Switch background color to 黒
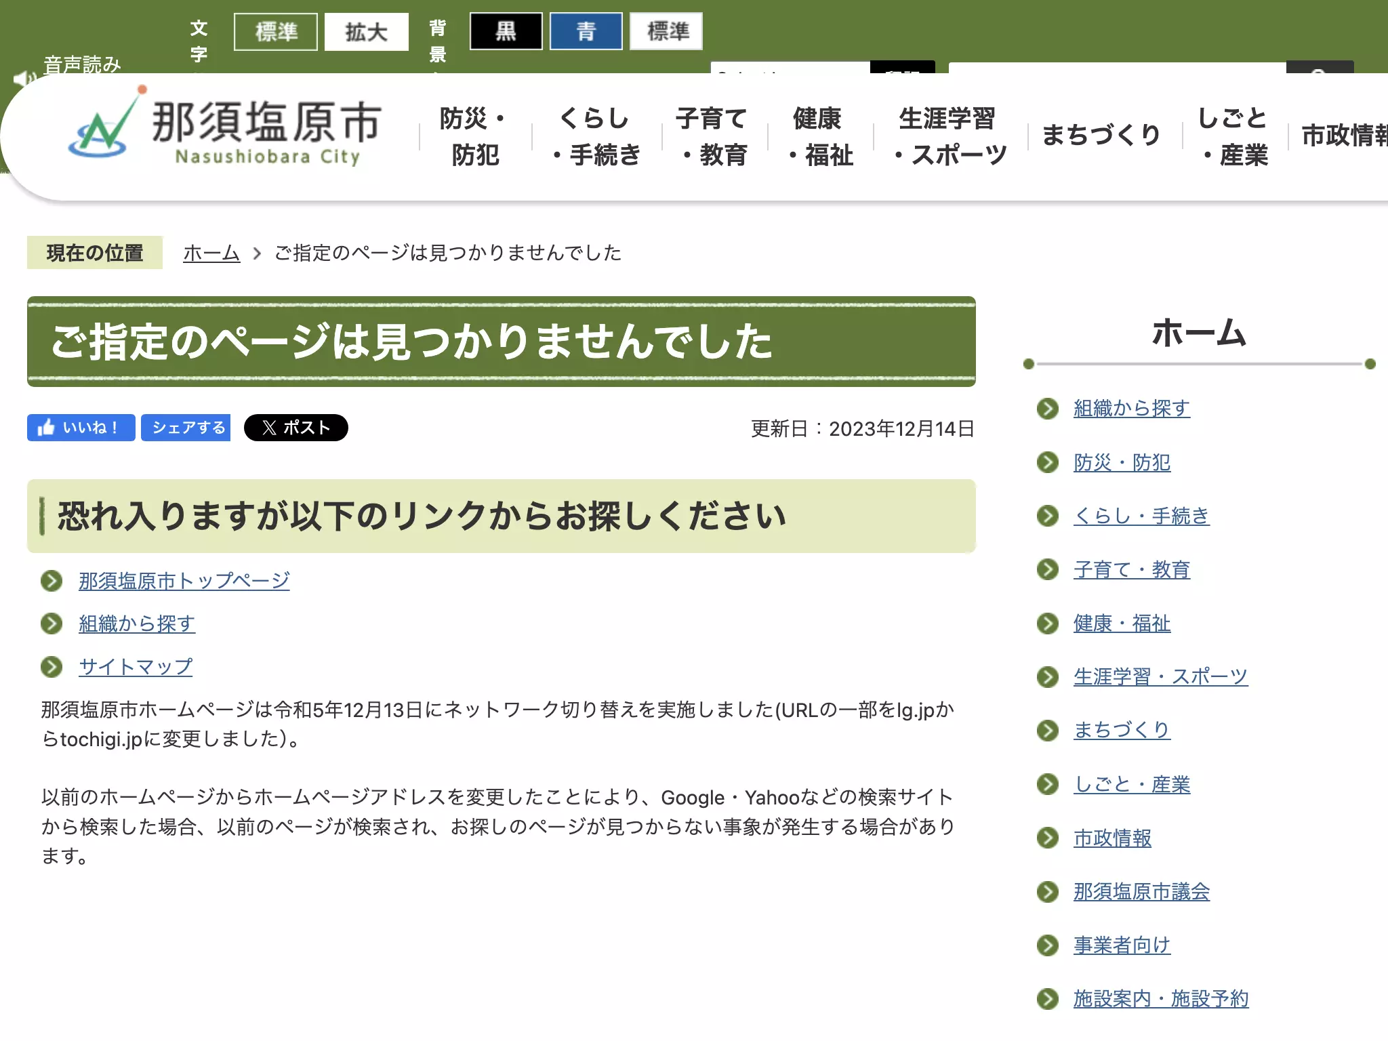 [506, 31]
